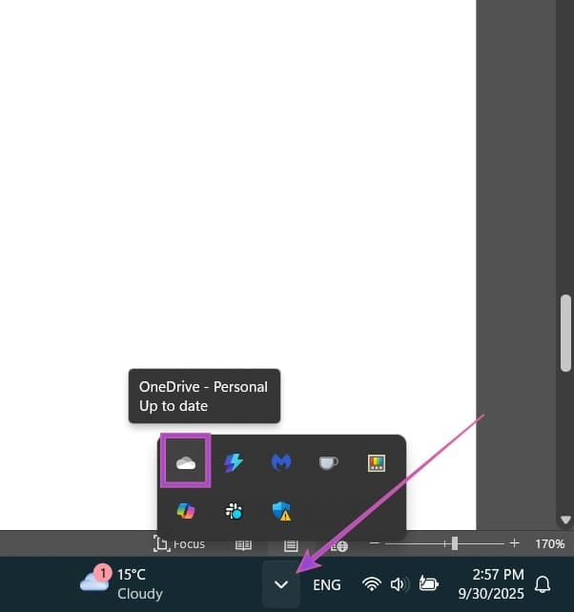Image resolution: width=574 pixels, height=612 pixels.
Task: Open OneDrive from the tray overflow
Action: click(185, 462)
